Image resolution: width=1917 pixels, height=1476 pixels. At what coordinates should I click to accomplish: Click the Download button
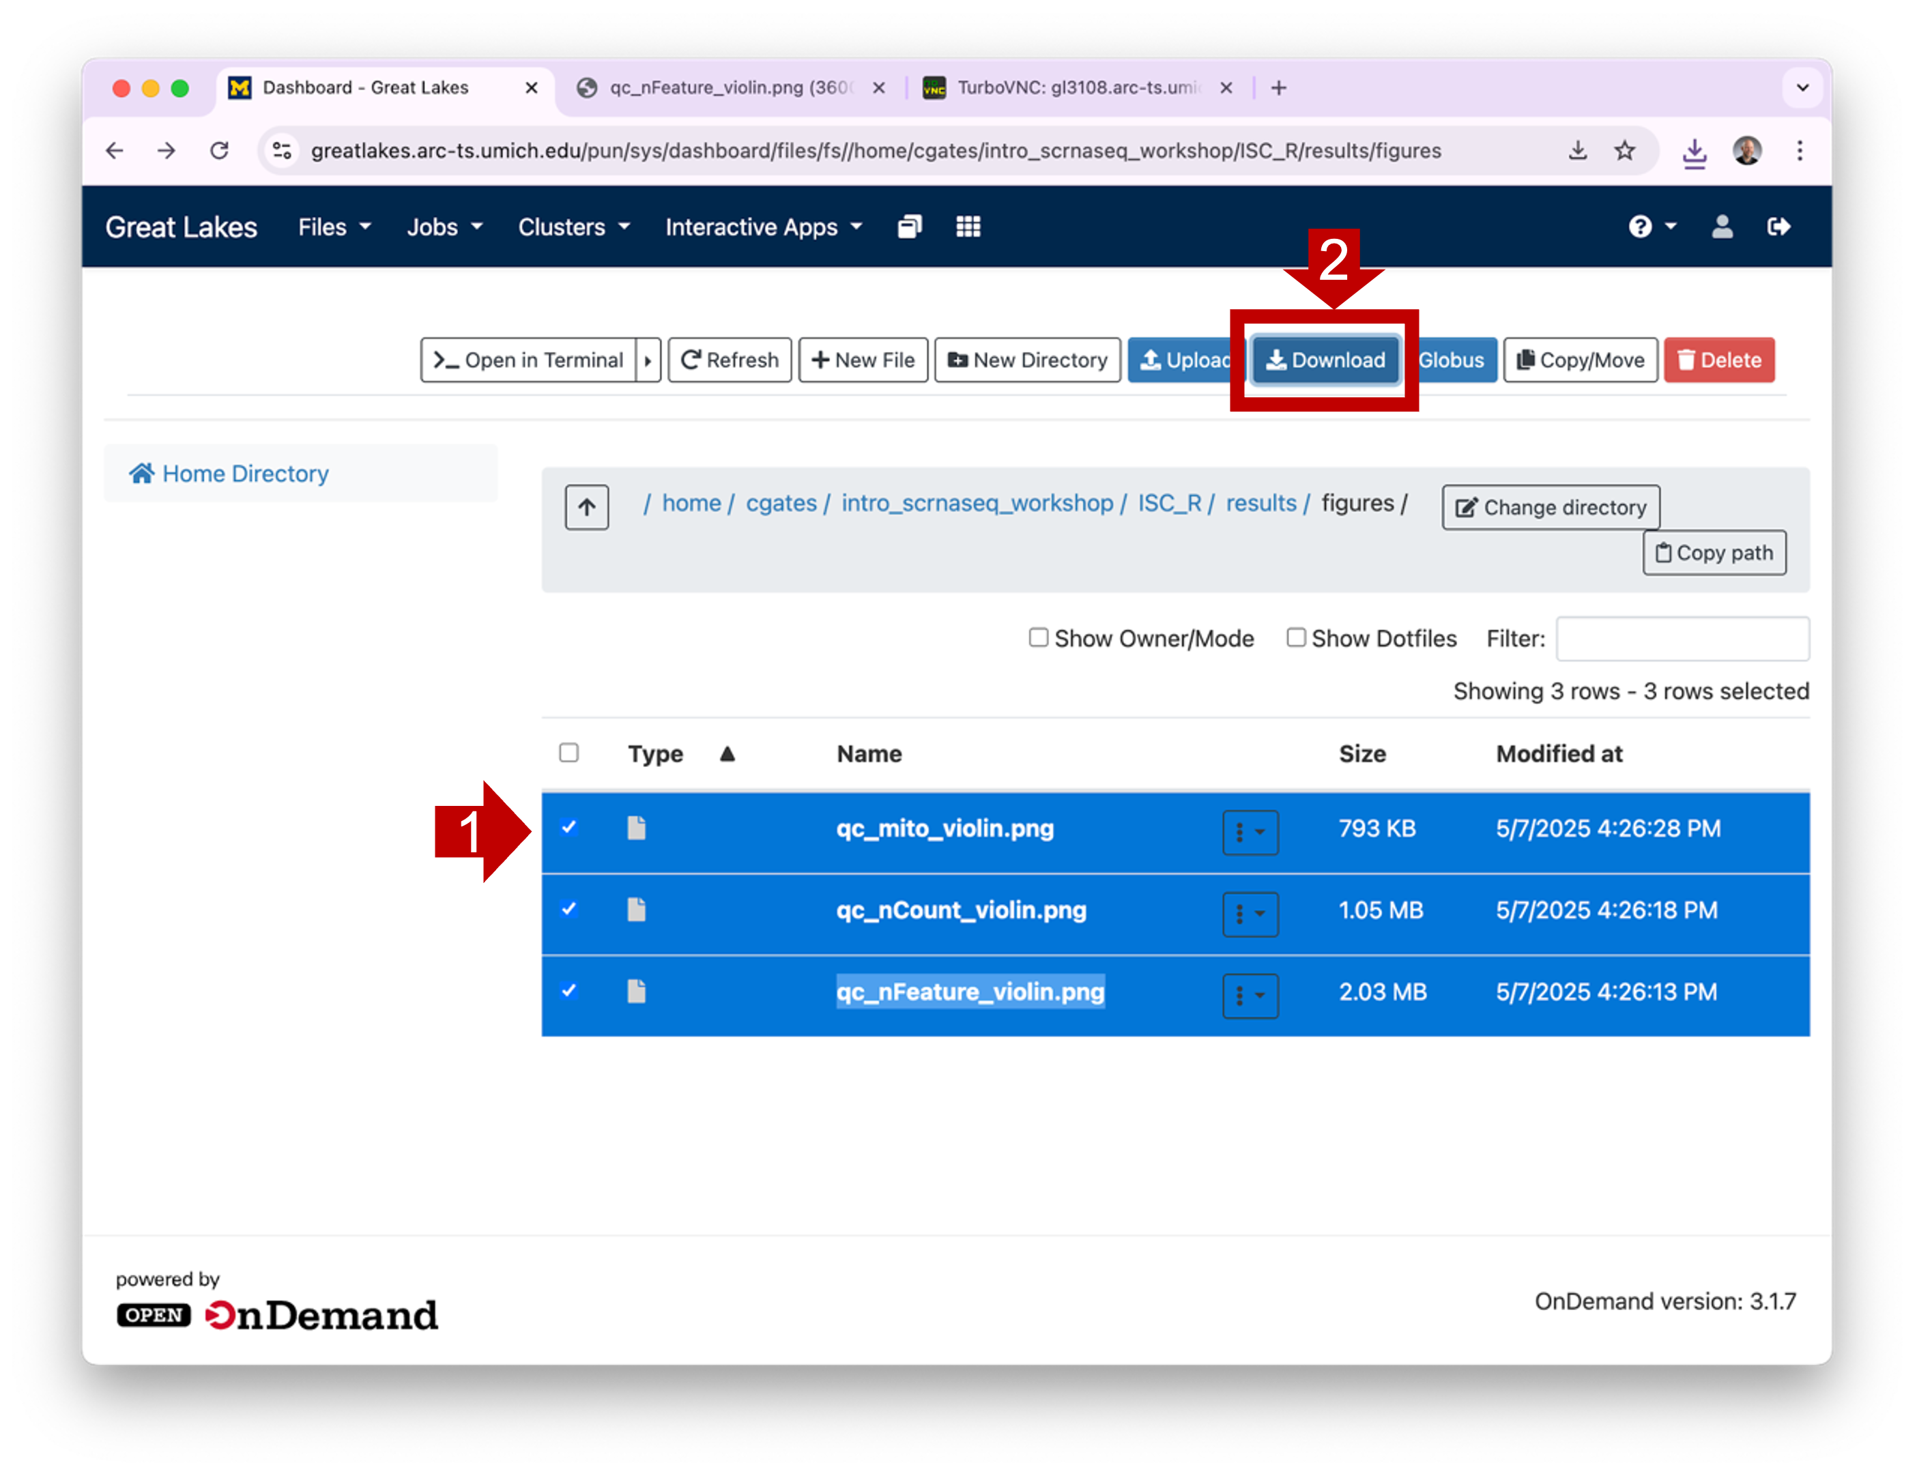click(1325, 361)
